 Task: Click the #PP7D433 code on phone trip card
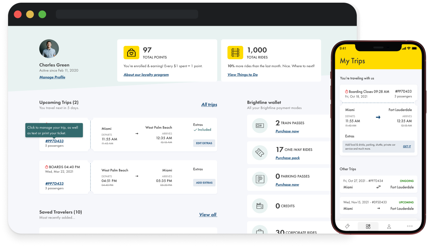[403, 91]
